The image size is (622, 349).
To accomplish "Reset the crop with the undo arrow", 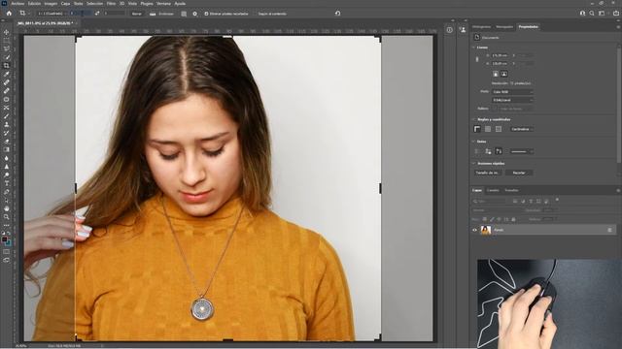I will (337, 13).
